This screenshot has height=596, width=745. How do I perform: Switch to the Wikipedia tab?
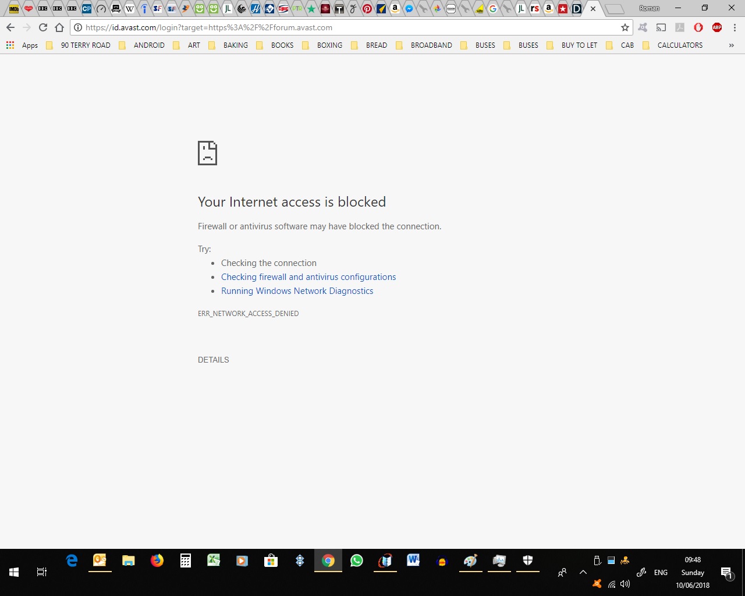click(130, 9)
